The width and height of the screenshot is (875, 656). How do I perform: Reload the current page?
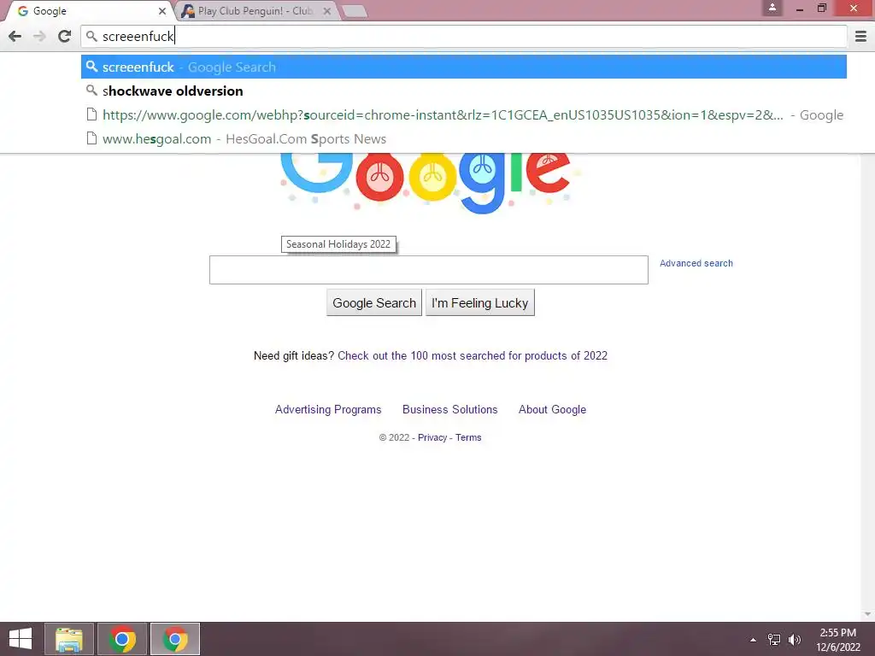point(65,36)
